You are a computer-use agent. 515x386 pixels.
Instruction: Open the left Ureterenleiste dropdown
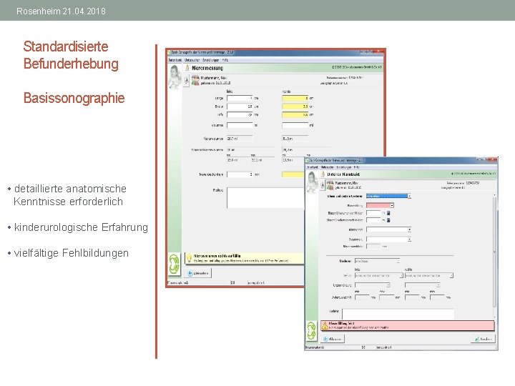pos(373,285)
